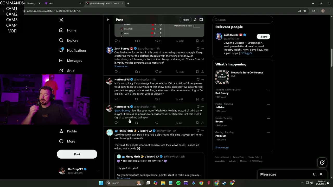This screenshot has width=333, height=187.
Task: Bookmark the HotDropFPS post with 81 views
Action: (197, 123)
